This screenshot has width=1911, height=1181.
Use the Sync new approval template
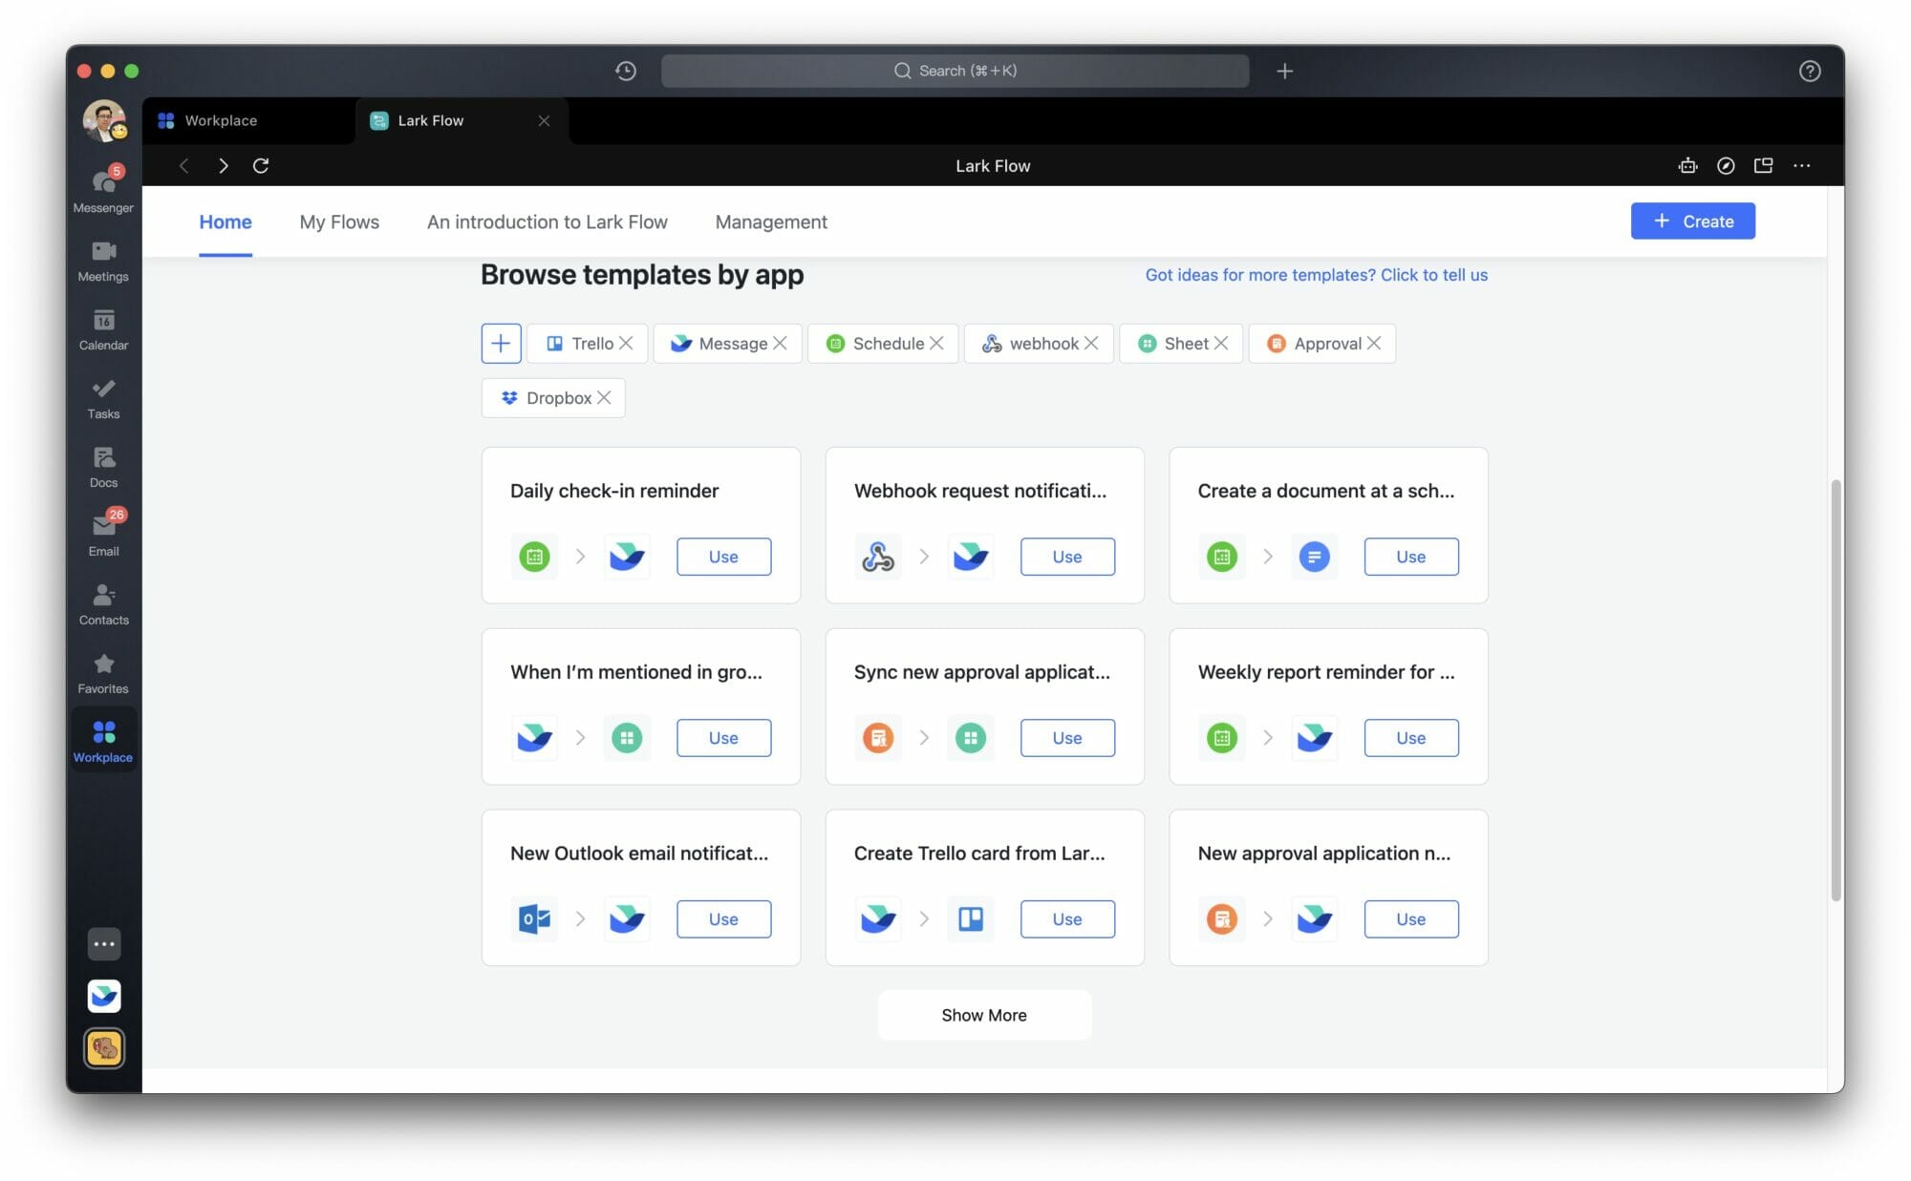[x=1067, y=738]
